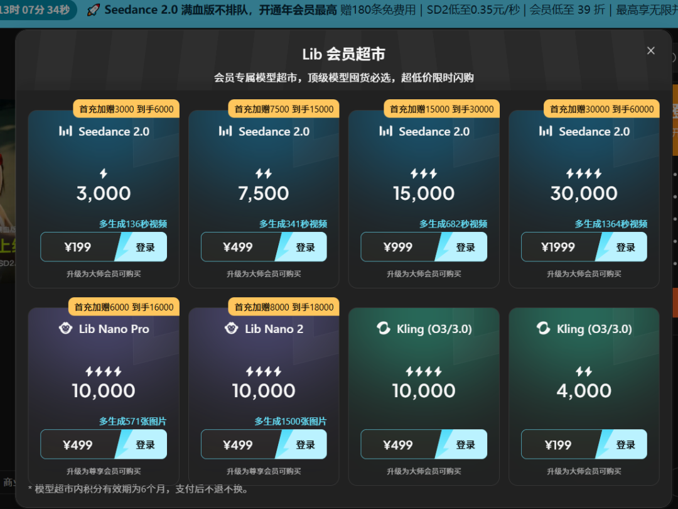Click 升级为尊享会员可购买 under Lib Nano 2

click(x=263, y=471)
